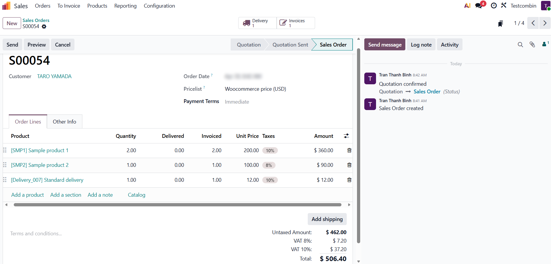
Task: Open customer TARO YAMADA link
Action: point(54,76)
